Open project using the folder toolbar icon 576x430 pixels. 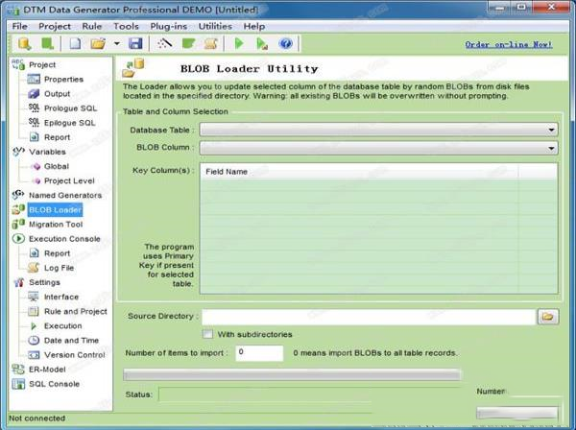(x=98, y=44)
